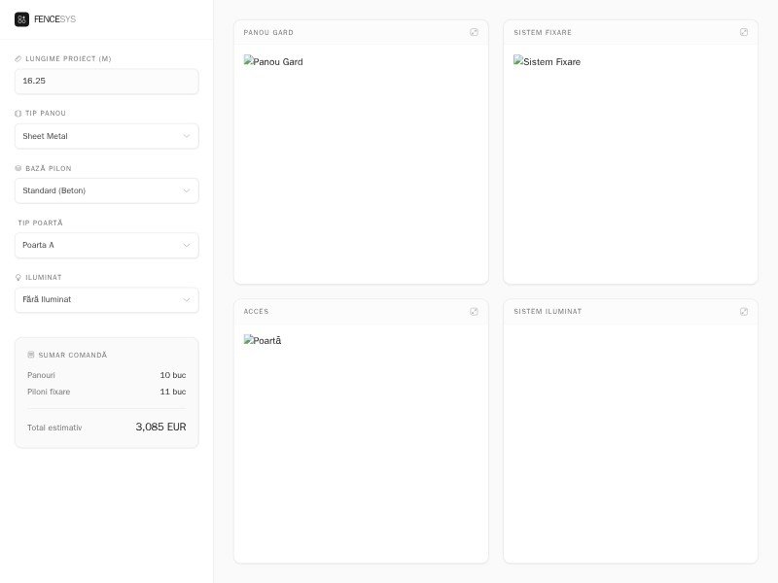Click the base icon beside Bază Pilon
The height and width of the screenshot is (583, 778).
coord(18,169)
